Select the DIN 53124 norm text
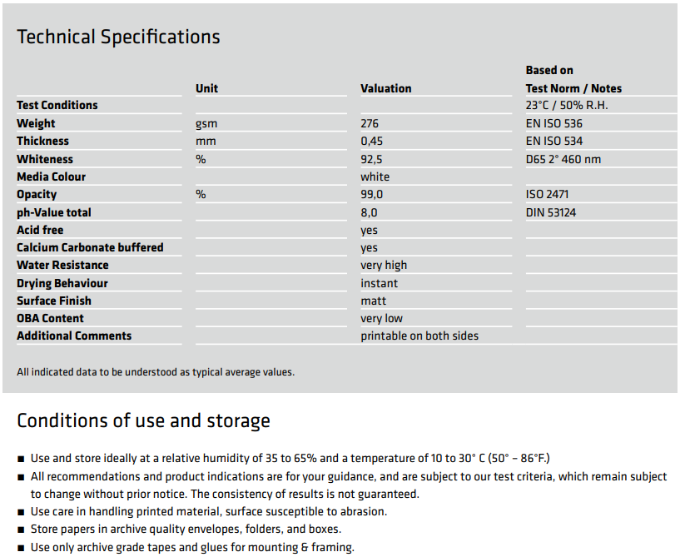680x557 pixels. [550, 212]
